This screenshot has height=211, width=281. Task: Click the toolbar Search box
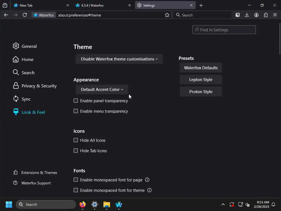pos(203,15)
